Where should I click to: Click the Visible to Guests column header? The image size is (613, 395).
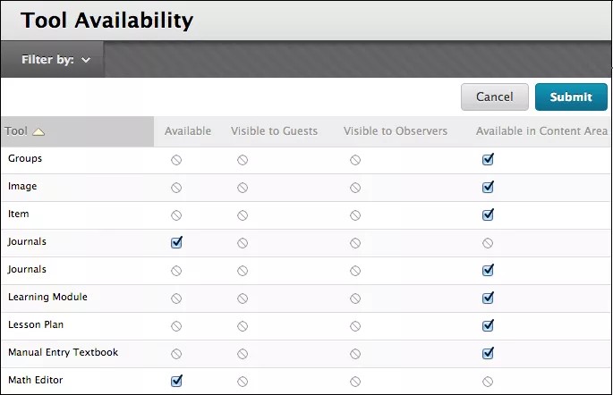pos(274,131)
